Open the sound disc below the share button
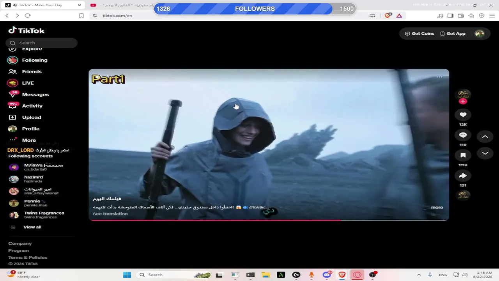 [463, 195]
